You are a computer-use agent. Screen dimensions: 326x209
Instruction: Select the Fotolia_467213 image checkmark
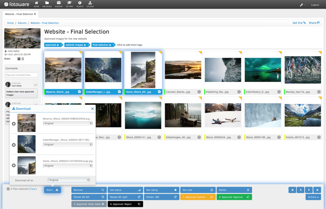[x=319, y=137]
